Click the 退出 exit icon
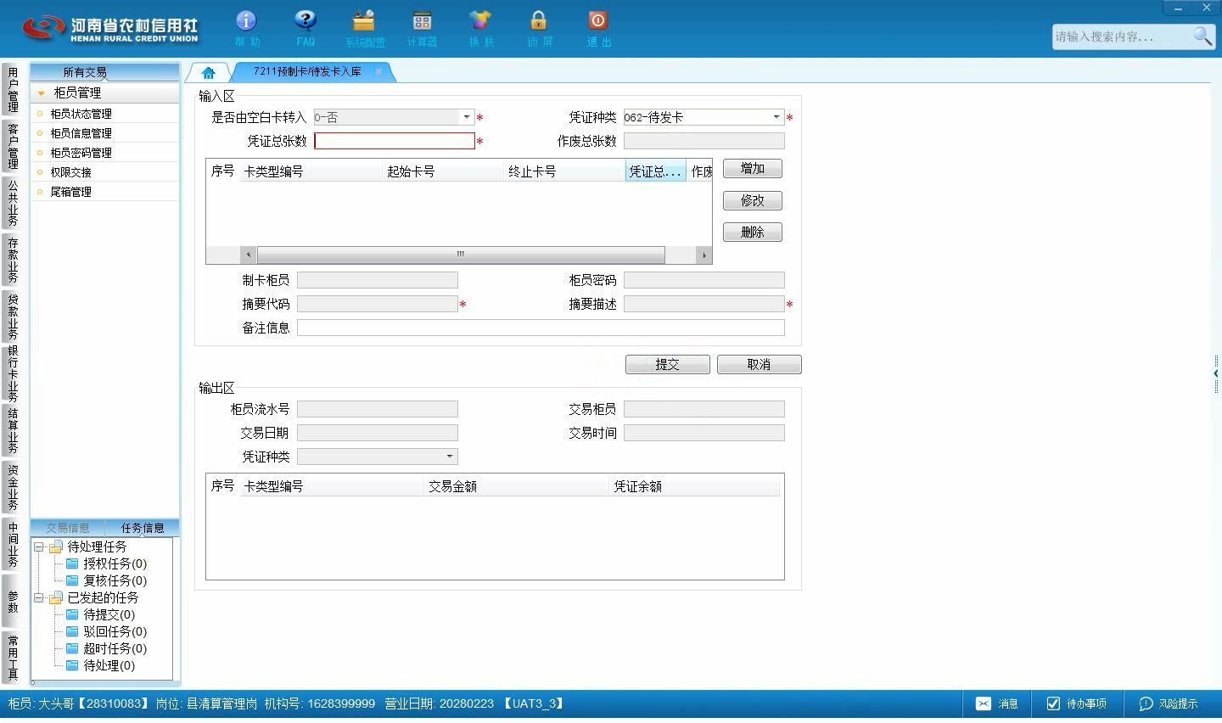The image size is (1222, 723). click(597, 20)
